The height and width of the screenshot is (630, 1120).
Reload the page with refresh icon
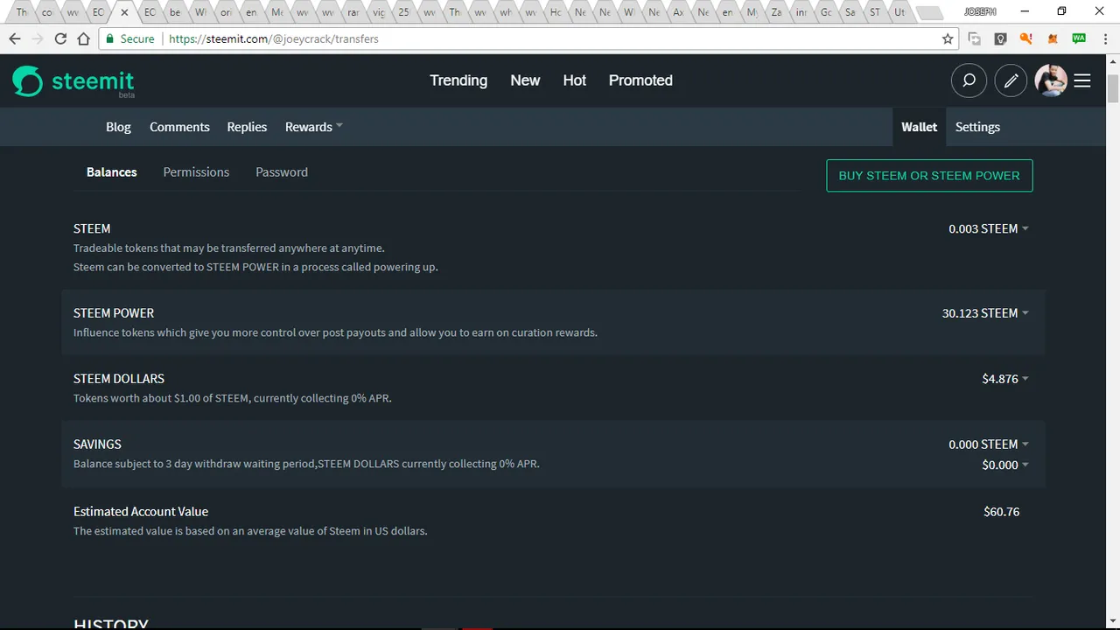coord(60,38)
